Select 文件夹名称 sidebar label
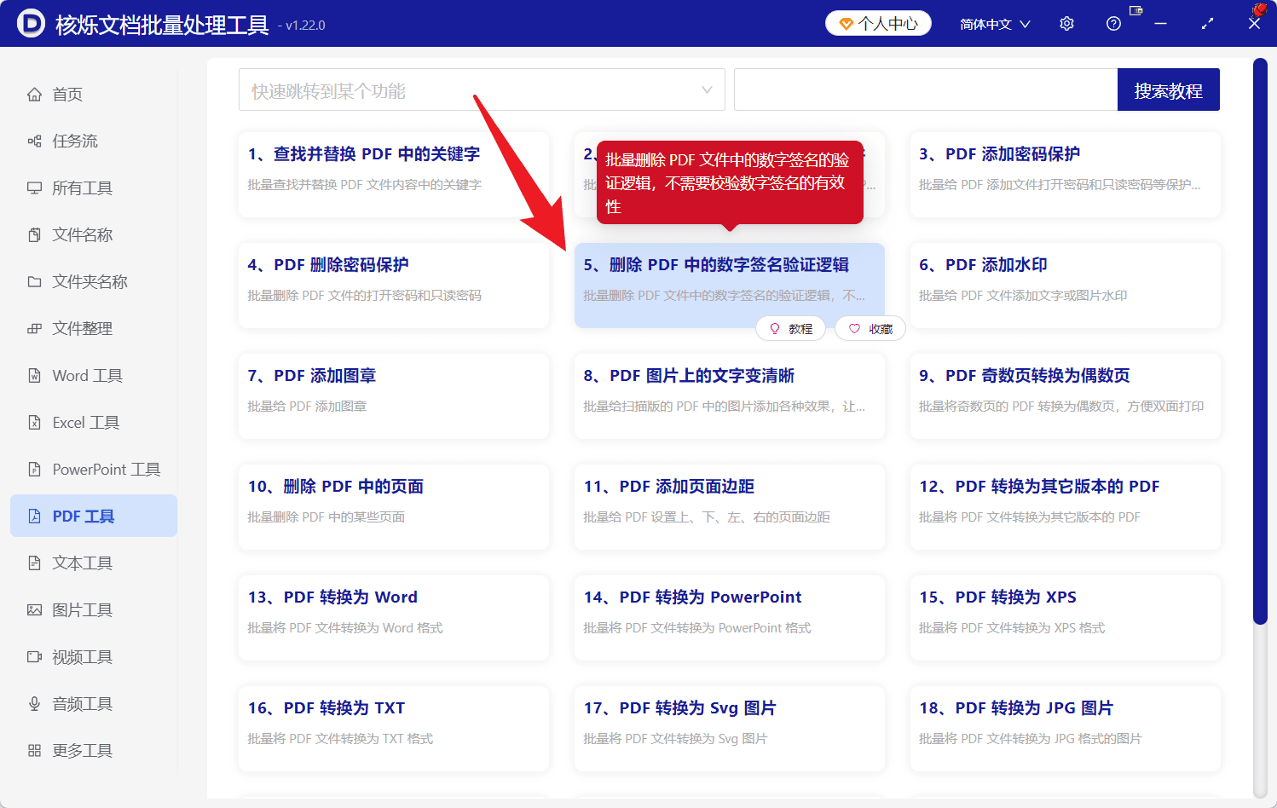The image size is (1277, 808). click(90, 282)
